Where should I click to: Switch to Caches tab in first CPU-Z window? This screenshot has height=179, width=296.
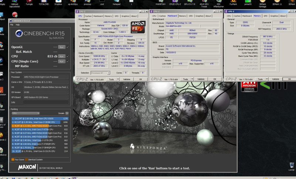click(88, 16)
